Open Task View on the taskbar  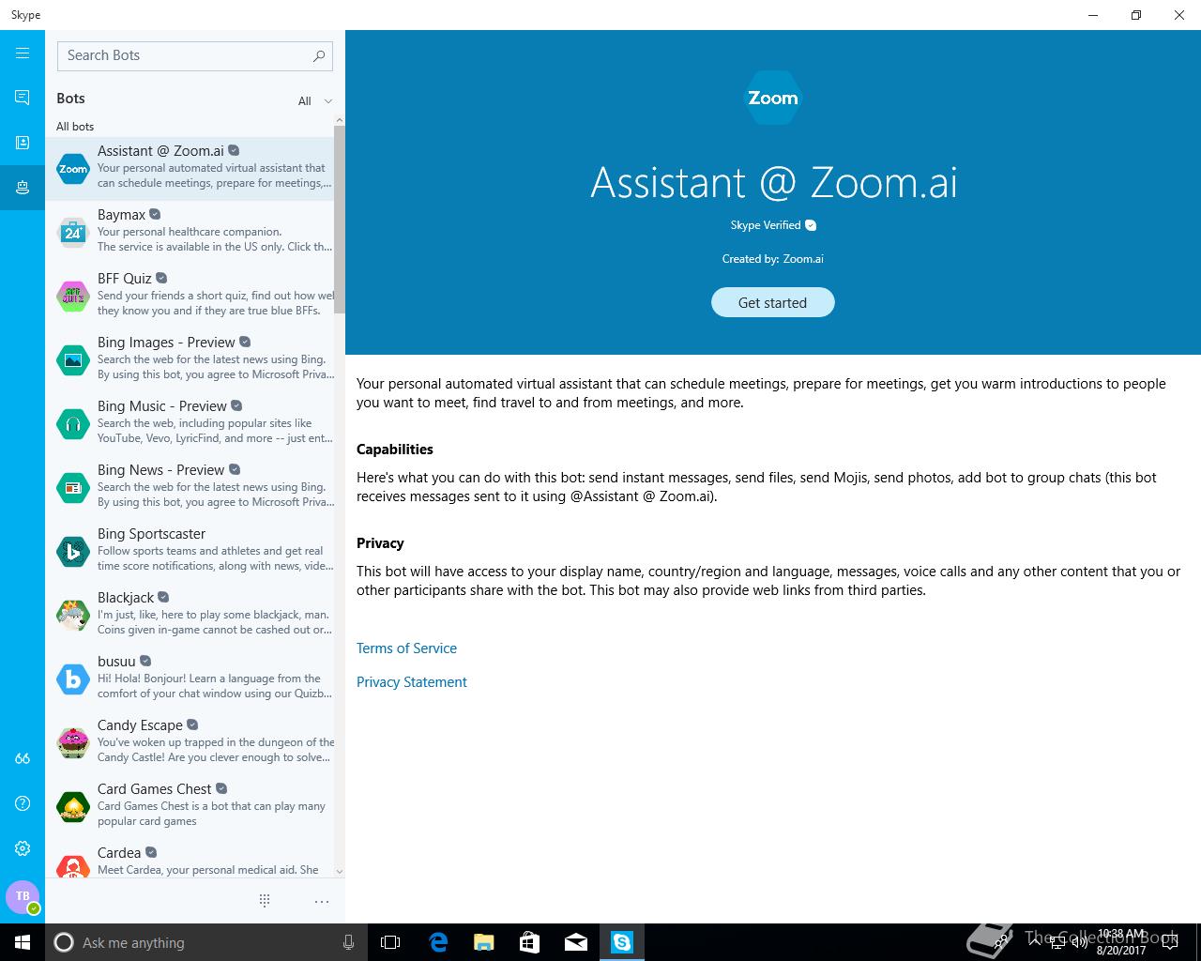click(390, 942)
